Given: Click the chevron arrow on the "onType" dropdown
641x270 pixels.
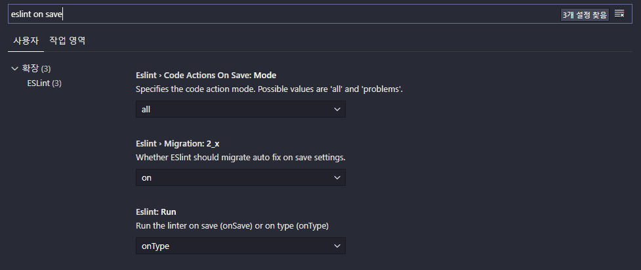Looking at the screenshot, I should tap(337, 246).
